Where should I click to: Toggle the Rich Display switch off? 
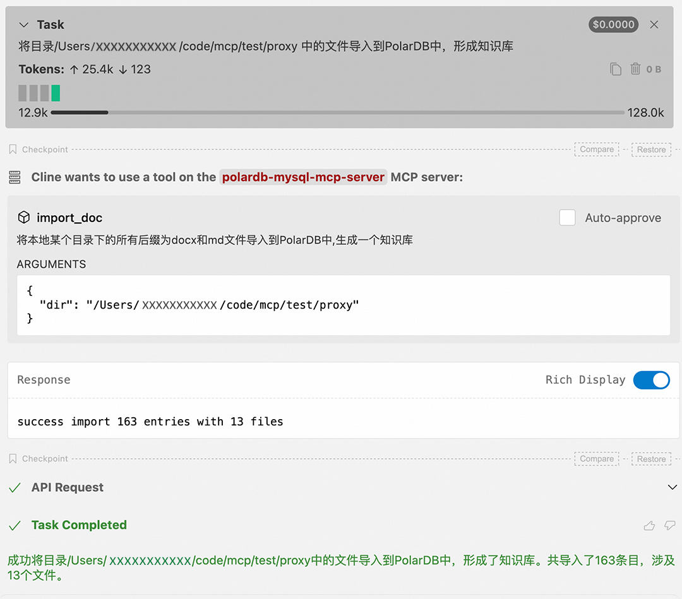651,380
